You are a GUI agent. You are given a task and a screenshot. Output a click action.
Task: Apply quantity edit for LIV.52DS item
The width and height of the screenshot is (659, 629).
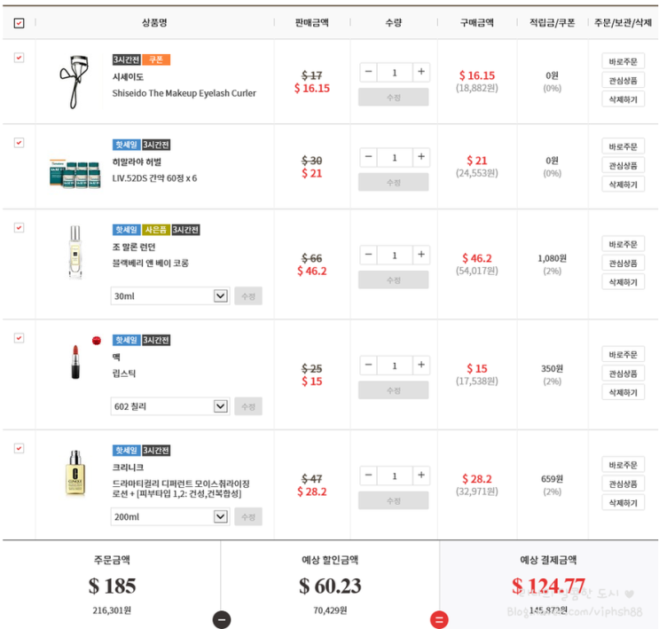(x=394, y=182)
